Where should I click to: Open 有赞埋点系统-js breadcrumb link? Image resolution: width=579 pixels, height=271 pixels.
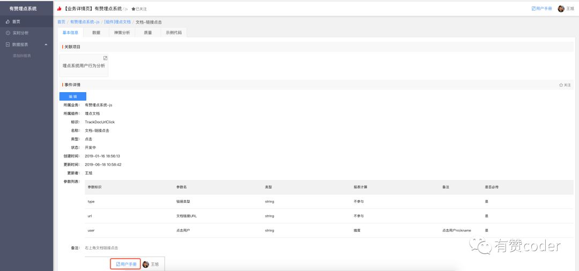click(x=85, y=22)
